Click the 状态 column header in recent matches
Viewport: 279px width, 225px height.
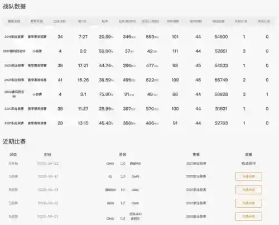pyautogui.click(x=13, y=155)
